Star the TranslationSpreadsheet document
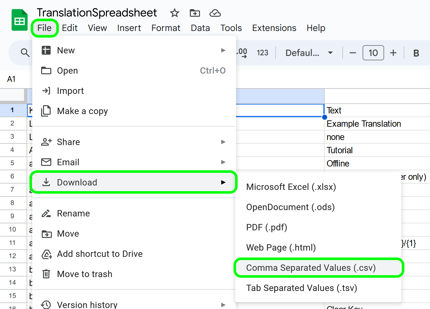Screen dimensions: 430x309 tap(174, 13)
